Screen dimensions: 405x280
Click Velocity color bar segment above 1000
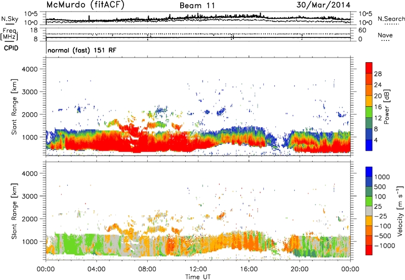(369, 172)
